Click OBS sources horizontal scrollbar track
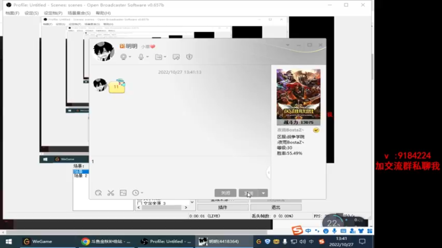The height and width of the screenshot is (248, 442). click(162, 208)
